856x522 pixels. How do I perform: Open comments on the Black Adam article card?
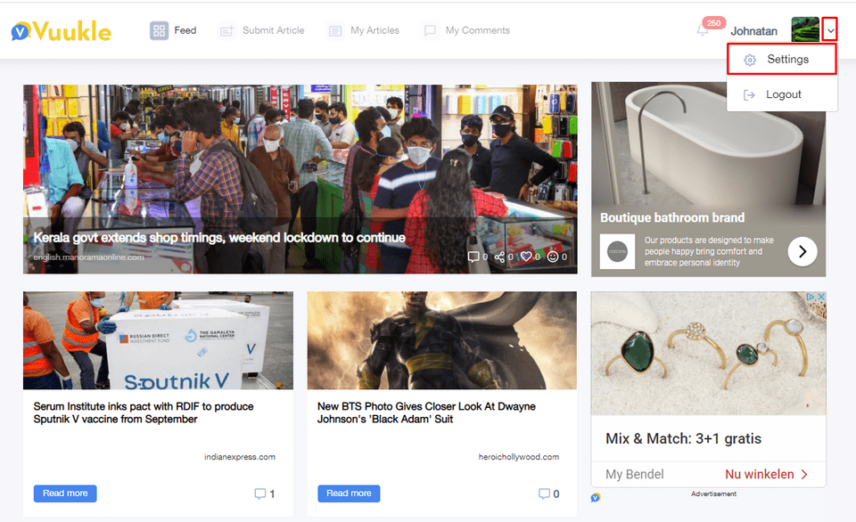coord(544,493)
